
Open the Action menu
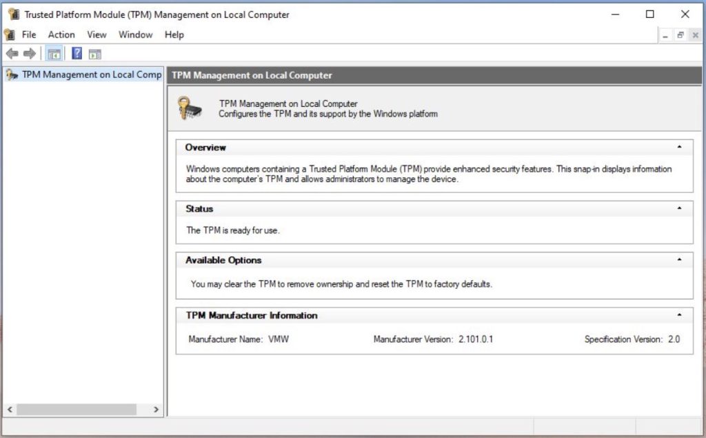(61, 34)
